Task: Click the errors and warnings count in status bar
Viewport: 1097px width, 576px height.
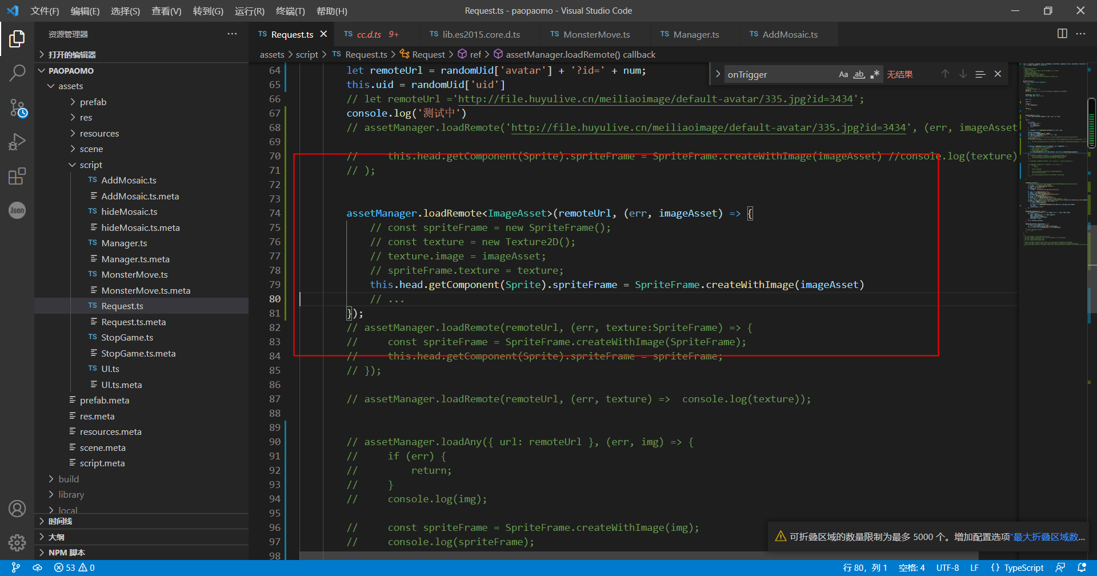Action: pyautogui.click(x=74, y=567)
